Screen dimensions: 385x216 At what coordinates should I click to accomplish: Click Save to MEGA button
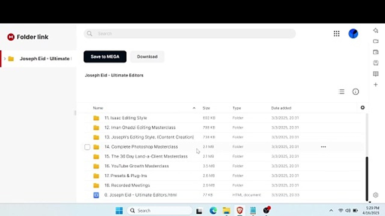105,57
